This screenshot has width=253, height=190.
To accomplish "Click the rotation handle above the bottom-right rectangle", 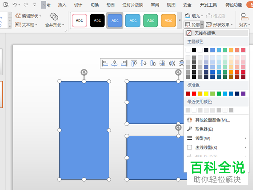I will [x=178, y=128].
